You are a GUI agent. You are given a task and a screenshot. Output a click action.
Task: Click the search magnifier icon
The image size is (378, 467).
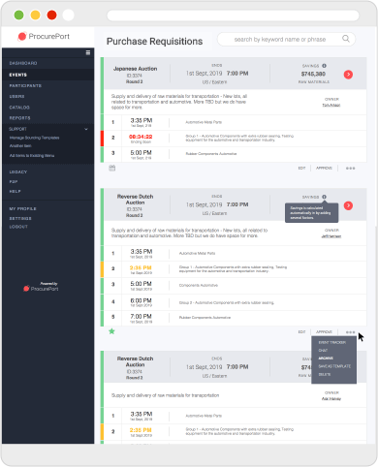(346, 39)
